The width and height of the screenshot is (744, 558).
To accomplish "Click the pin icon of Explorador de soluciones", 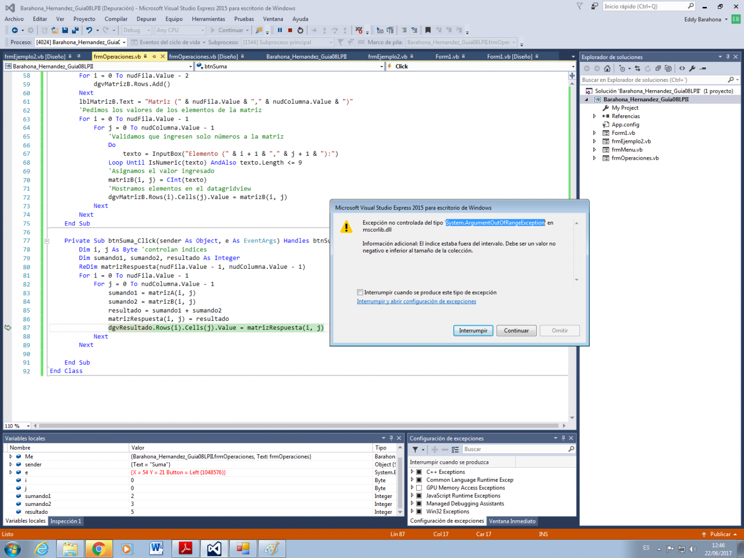I will [728, 57].
